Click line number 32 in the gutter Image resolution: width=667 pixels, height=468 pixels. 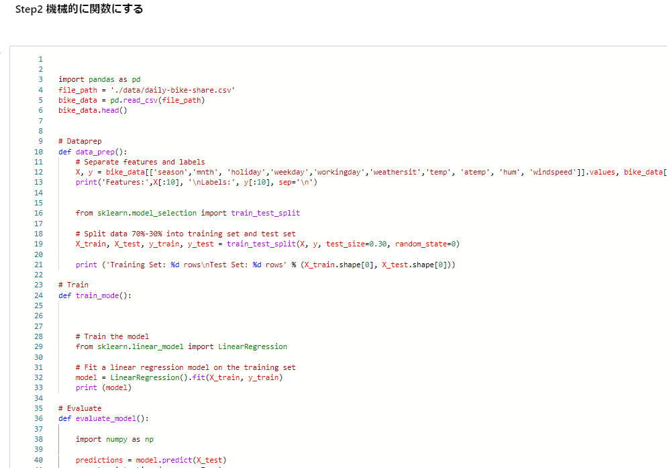[39, 377]
